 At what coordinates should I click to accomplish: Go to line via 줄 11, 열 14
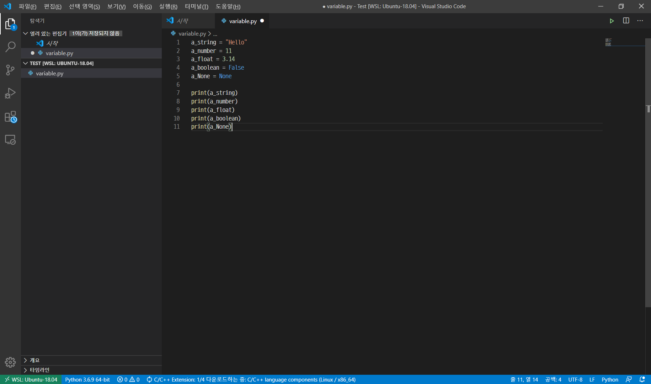[524, 379]
